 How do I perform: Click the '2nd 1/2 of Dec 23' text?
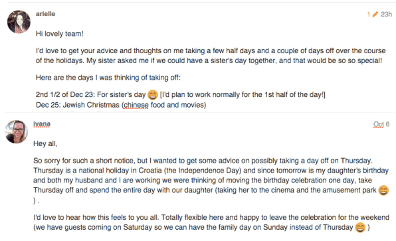click(x=64, y=95)
